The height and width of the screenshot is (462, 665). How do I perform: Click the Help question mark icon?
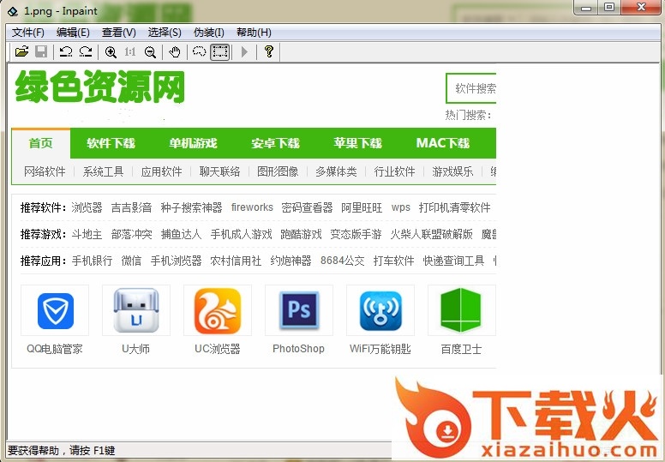pos(269,52)
